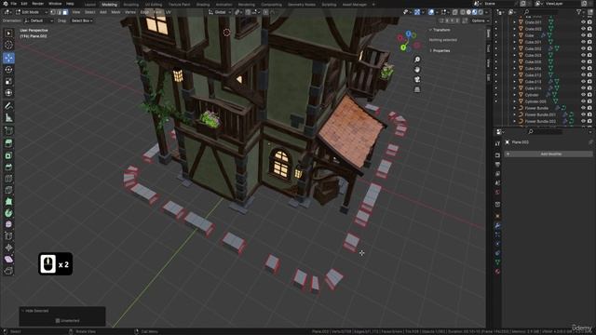Hide Cube.002 with its eye icon
596x335 pixels.
click(x=583, y=48)
